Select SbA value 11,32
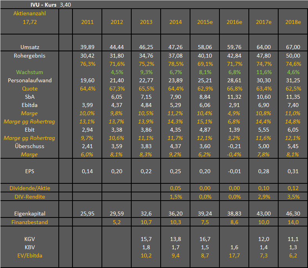 [x=234, y=97]
